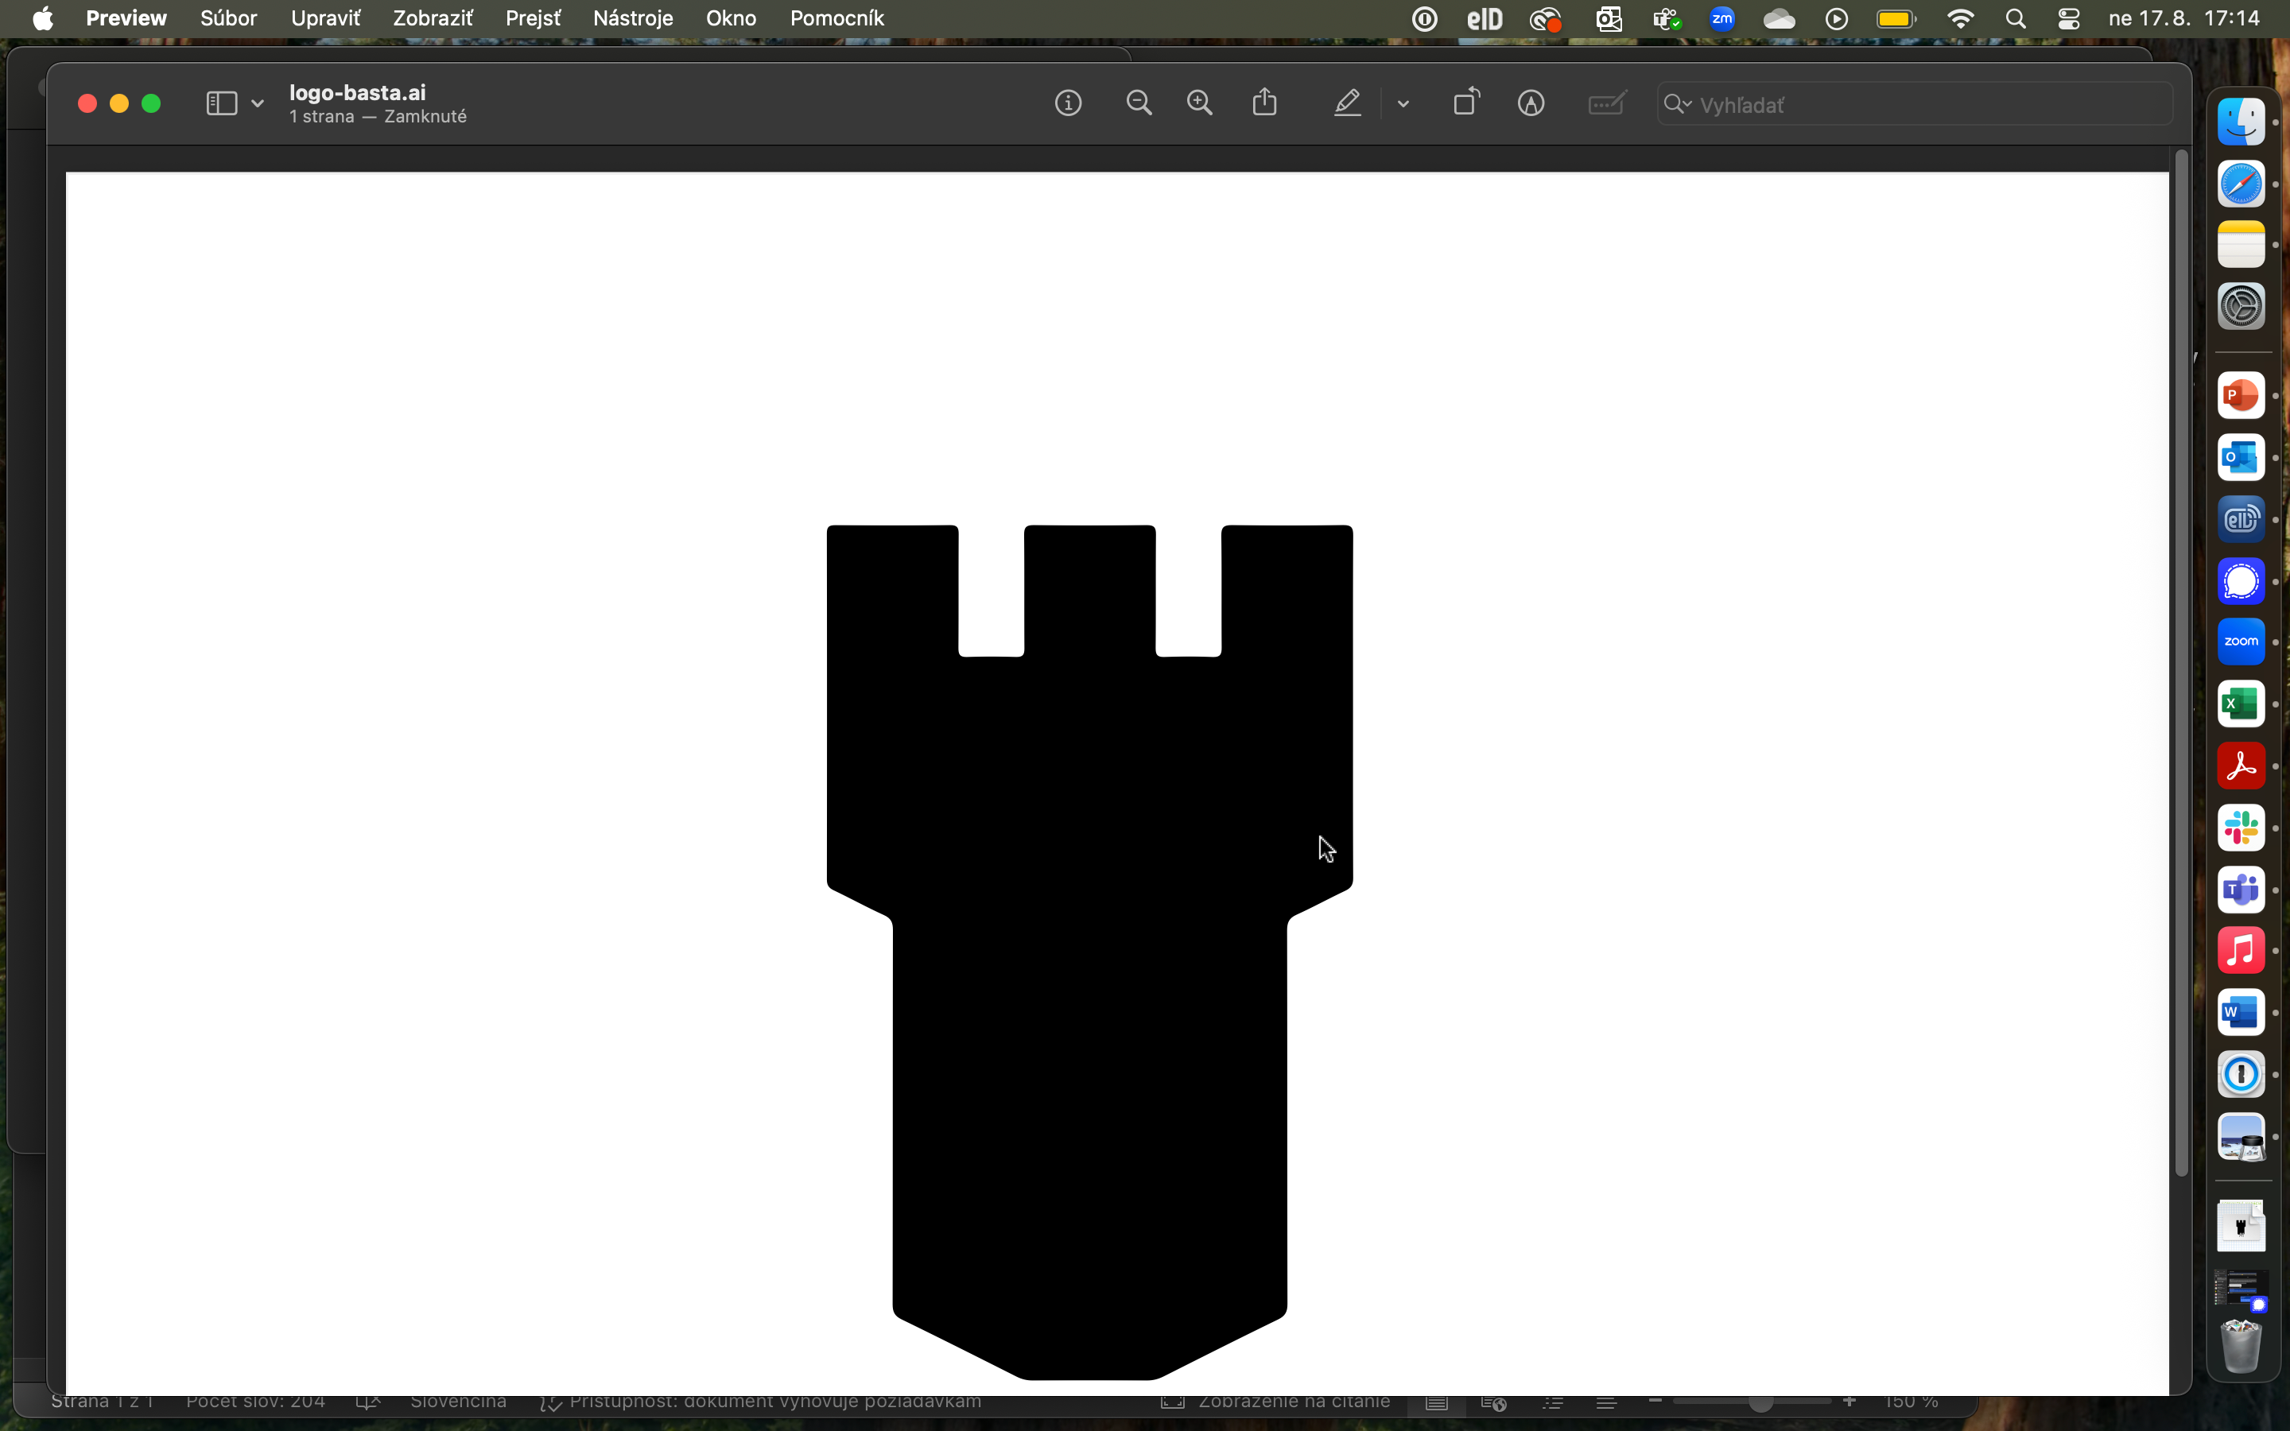The width and height of the screenshot is (2290, 1431).
Task: Click the vertical scrollbar of Preview window
Action: coord(2181,662)
